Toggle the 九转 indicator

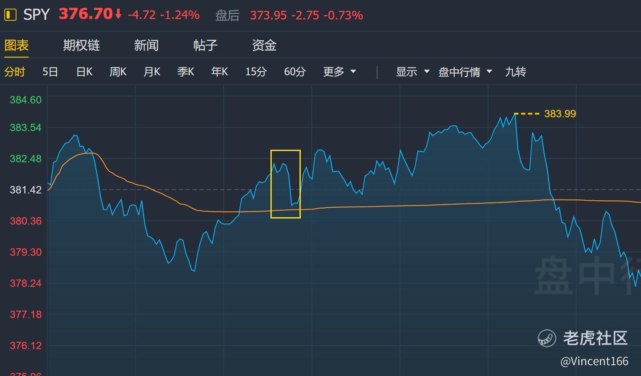tap(515, 71)
